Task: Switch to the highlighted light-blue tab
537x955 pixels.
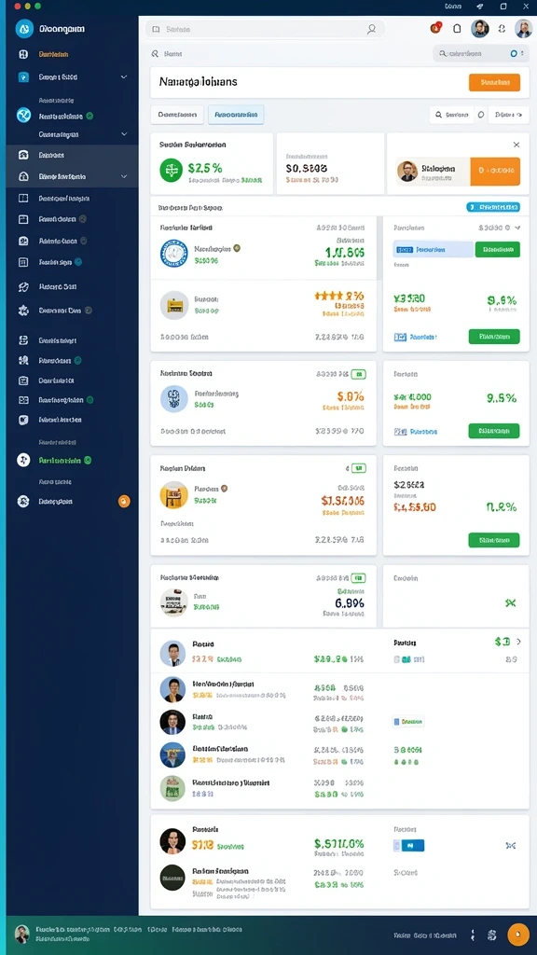Action: (x=236, y=115)
